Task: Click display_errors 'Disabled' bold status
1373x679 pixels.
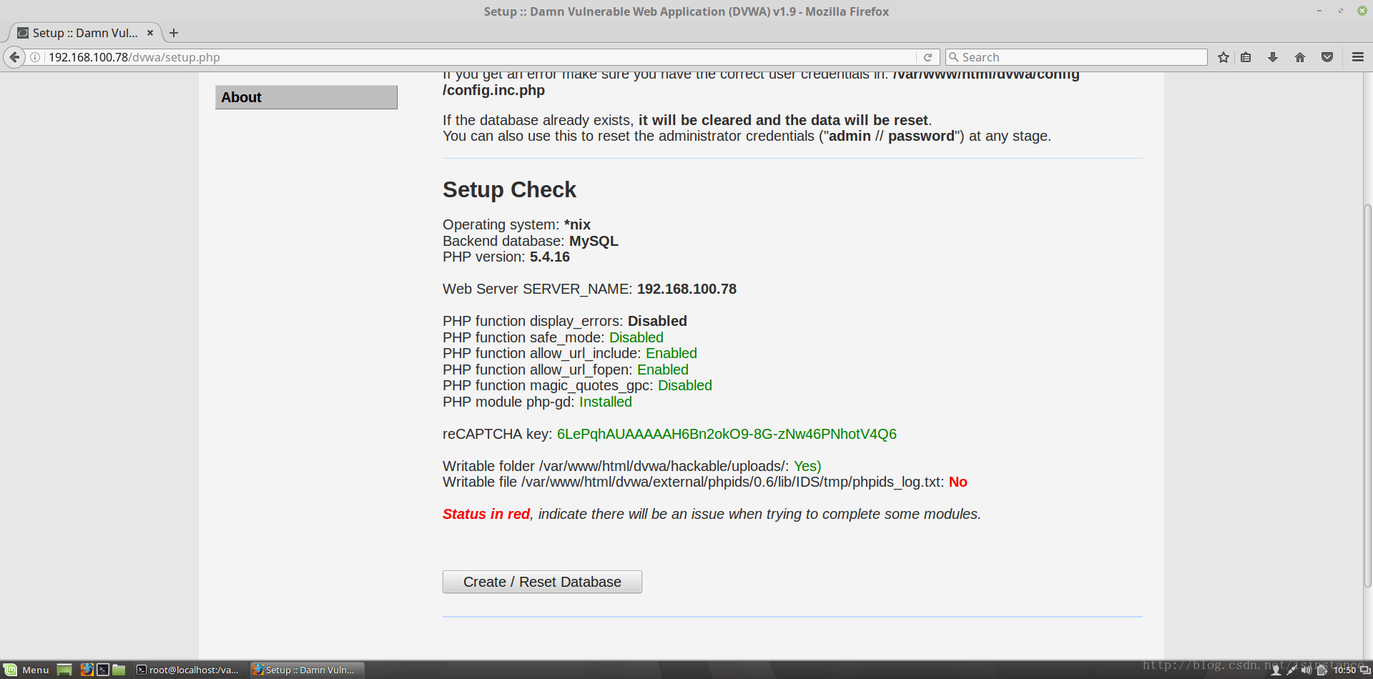Action: coord(657,321)
